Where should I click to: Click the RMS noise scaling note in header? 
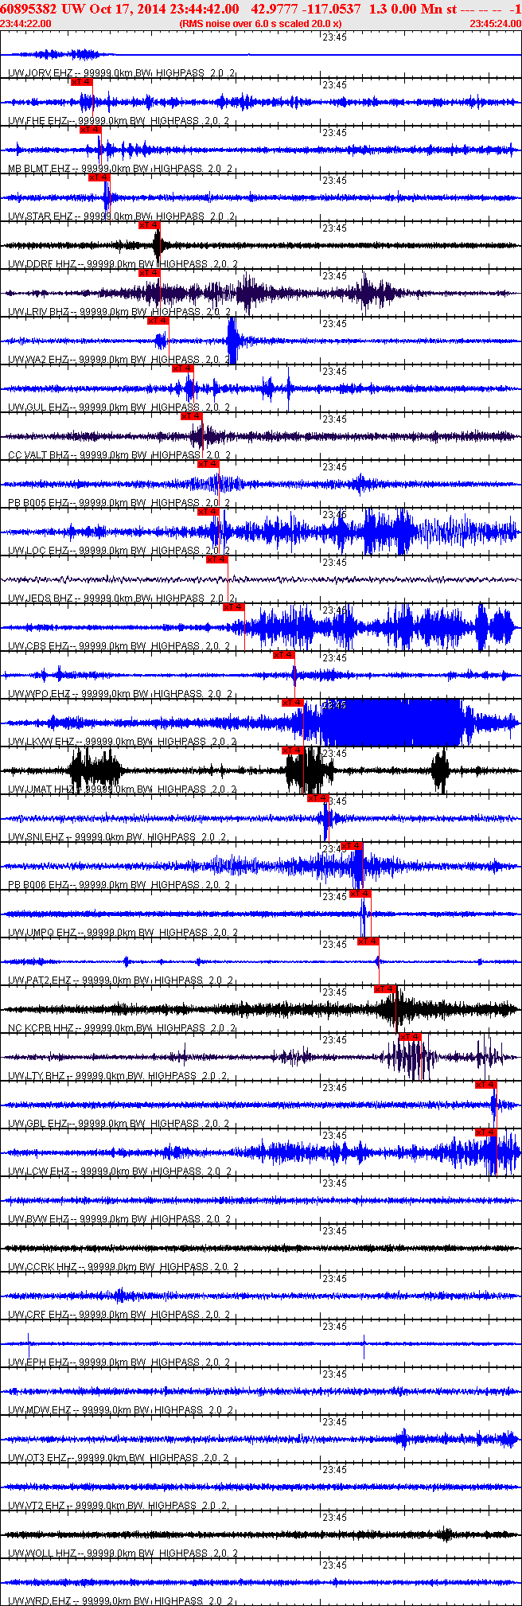261,24
